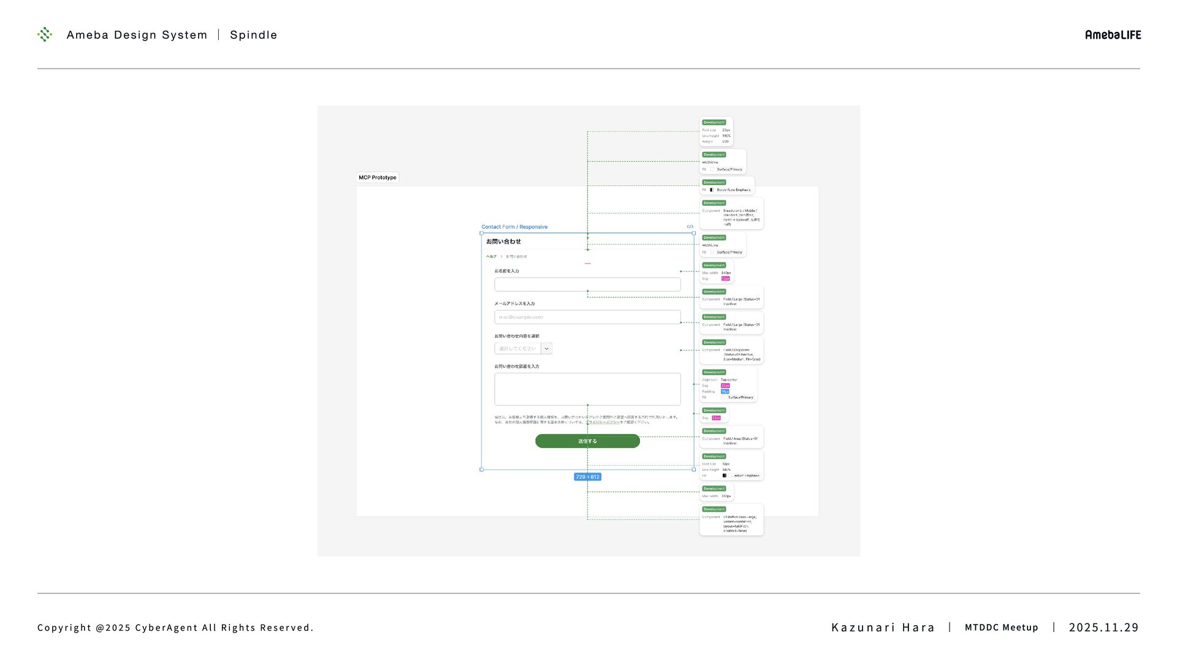Click the bottom-right frame resize handle
The image size is (1177, 662).
pos(694,470)
